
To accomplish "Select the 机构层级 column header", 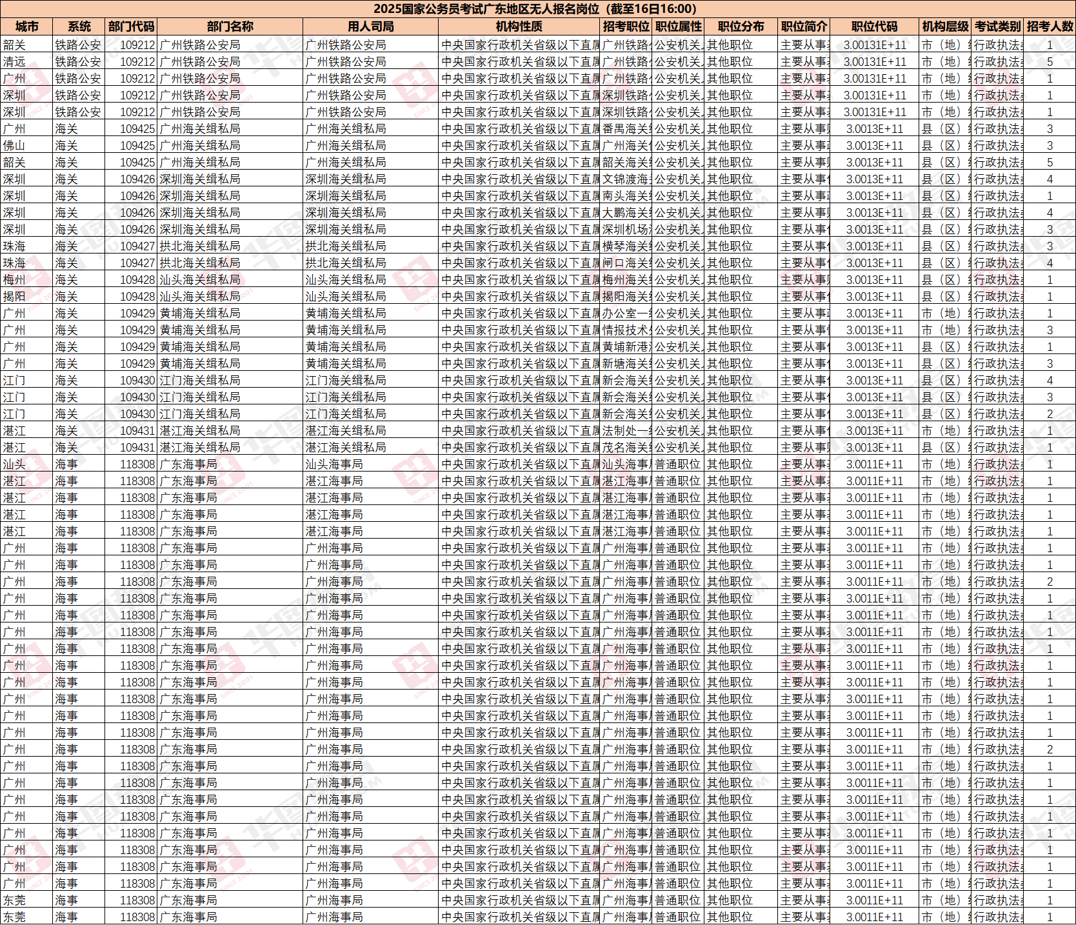I will [x=946, y=26].
